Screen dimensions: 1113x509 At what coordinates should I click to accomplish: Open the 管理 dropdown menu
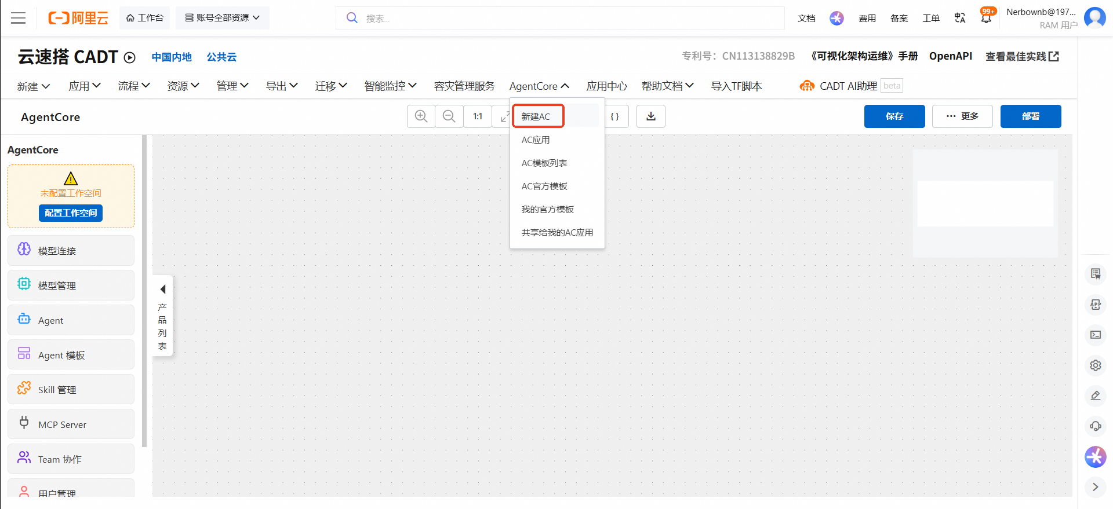pos(232,86)
